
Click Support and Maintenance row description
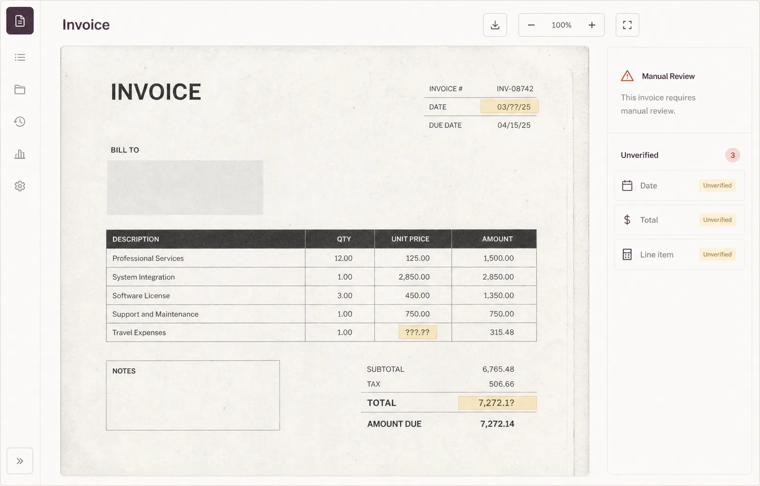pyautogui.click(x=155, y=314)
